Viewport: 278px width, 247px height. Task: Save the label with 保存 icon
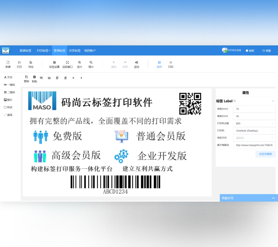point(159,64)
